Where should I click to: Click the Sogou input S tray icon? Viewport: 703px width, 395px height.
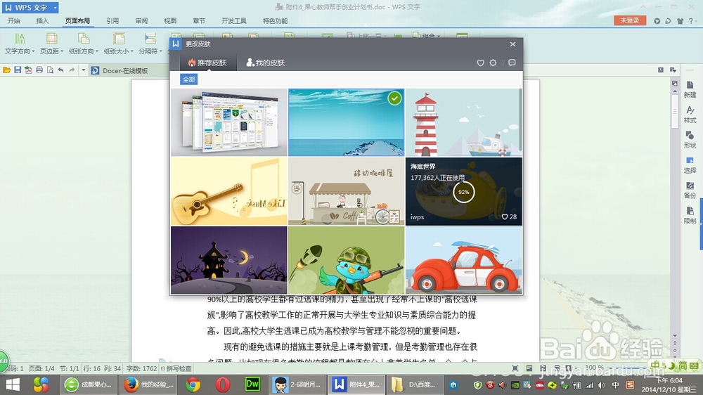(630, 385)
